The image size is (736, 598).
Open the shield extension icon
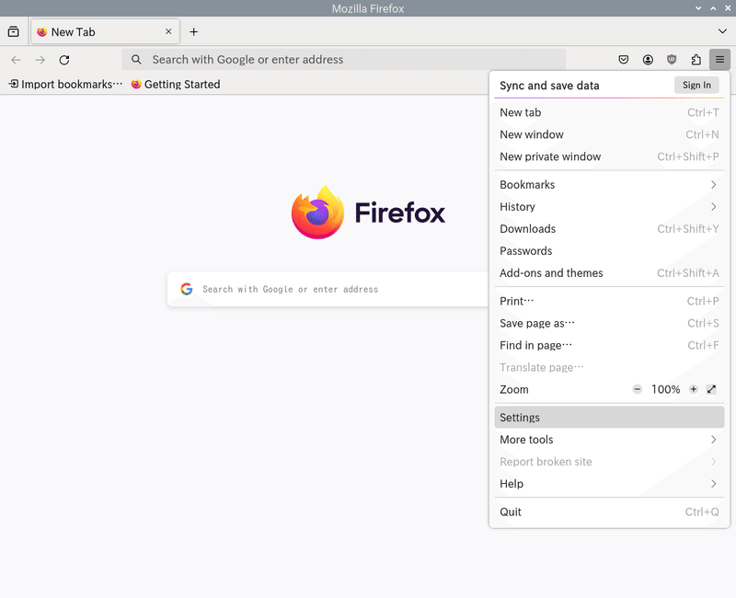[x=672, y=60]
